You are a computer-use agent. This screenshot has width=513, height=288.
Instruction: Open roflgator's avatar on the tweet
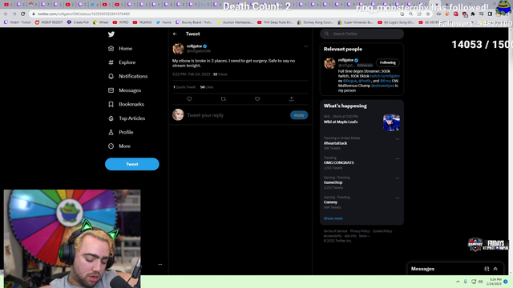[x=178, y=49]
